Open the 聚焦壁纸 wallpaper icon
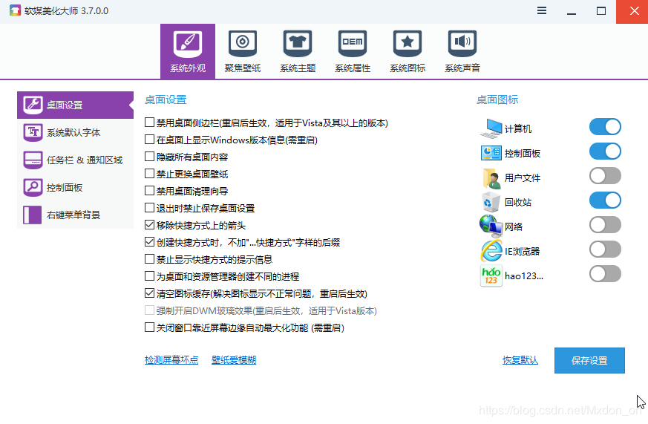This screenshot has width=648, height=424. coord(243,44)
